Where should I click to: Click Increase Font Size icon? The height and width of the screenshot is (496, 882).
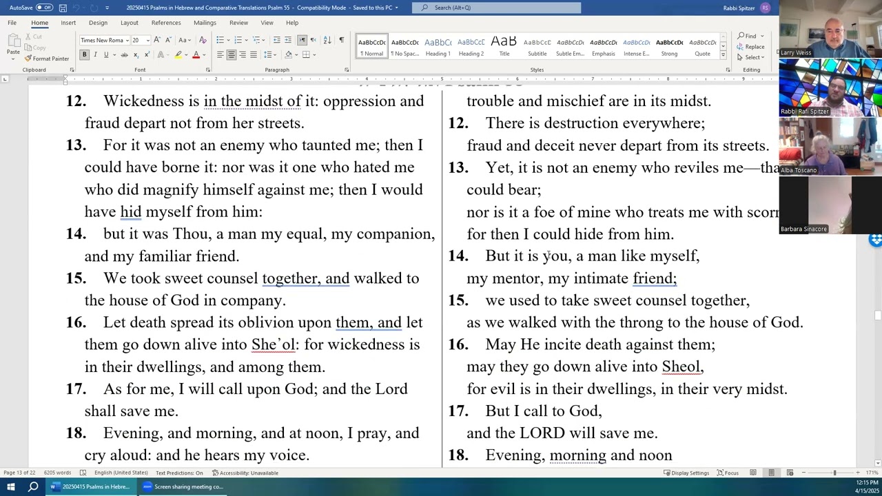click(x=158, y=40)
